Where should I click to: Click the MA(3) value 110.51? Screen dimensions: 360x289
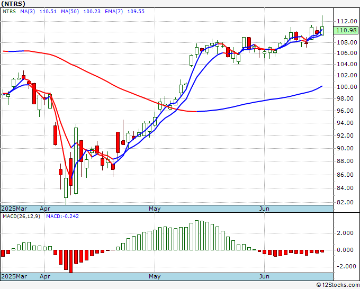pyautogui.click(x=48, y=12)
